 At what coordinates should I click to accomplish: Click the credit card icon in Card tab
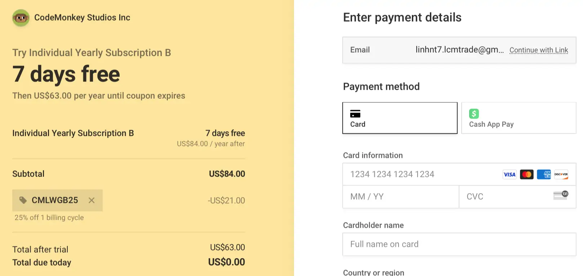tap(355, 114)
